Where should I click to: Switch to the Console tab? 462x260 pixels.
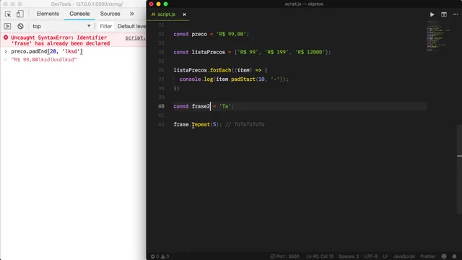tap(79, 14)
